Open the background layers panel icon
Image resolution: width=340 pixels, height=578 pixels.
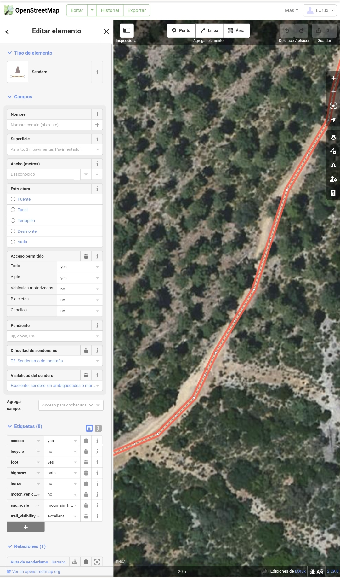coord(333,137)
